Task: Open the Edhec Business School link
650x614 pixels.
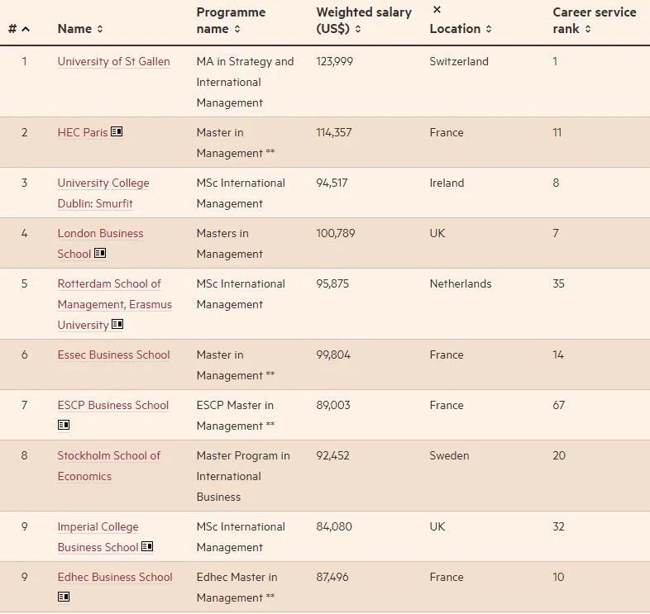Action: click(x=115, y=577)
